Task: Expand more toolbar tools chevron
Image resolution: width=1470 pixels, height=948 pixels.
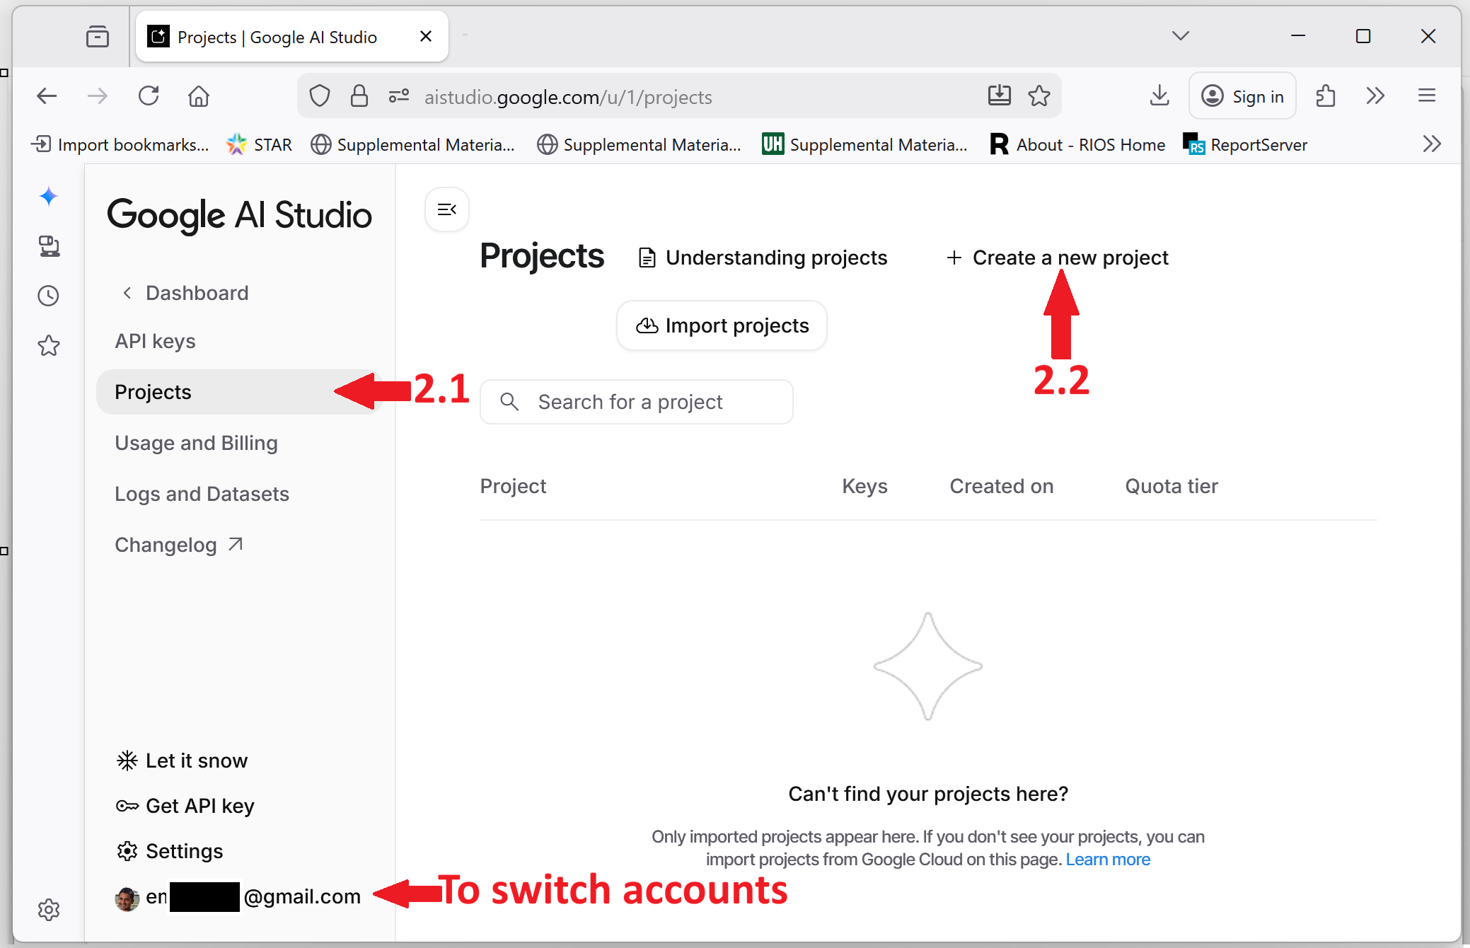Action: [1375, 96]
